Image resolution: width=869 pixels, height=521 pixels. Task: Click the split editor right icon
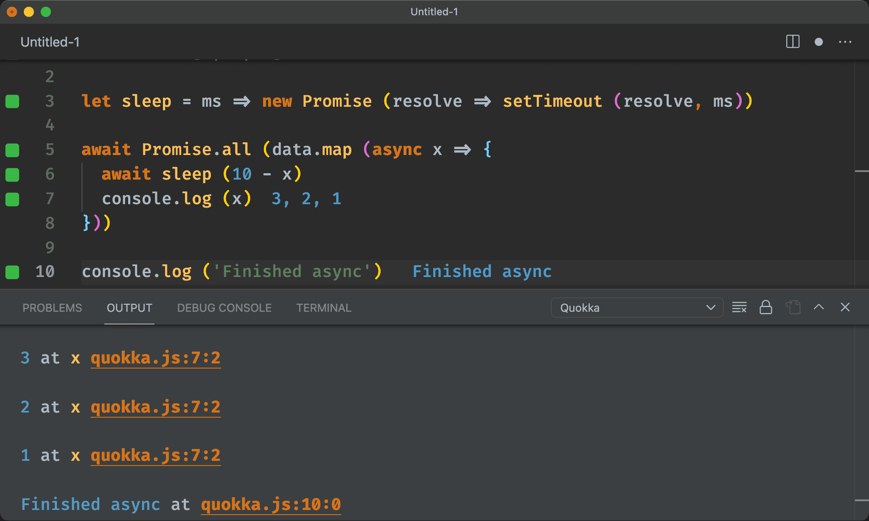(792, 42)
